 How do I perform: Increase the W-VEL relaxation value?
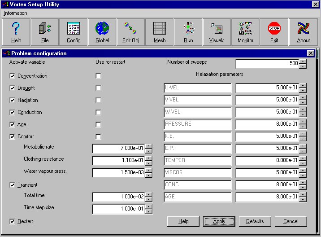tap(303, 110)
